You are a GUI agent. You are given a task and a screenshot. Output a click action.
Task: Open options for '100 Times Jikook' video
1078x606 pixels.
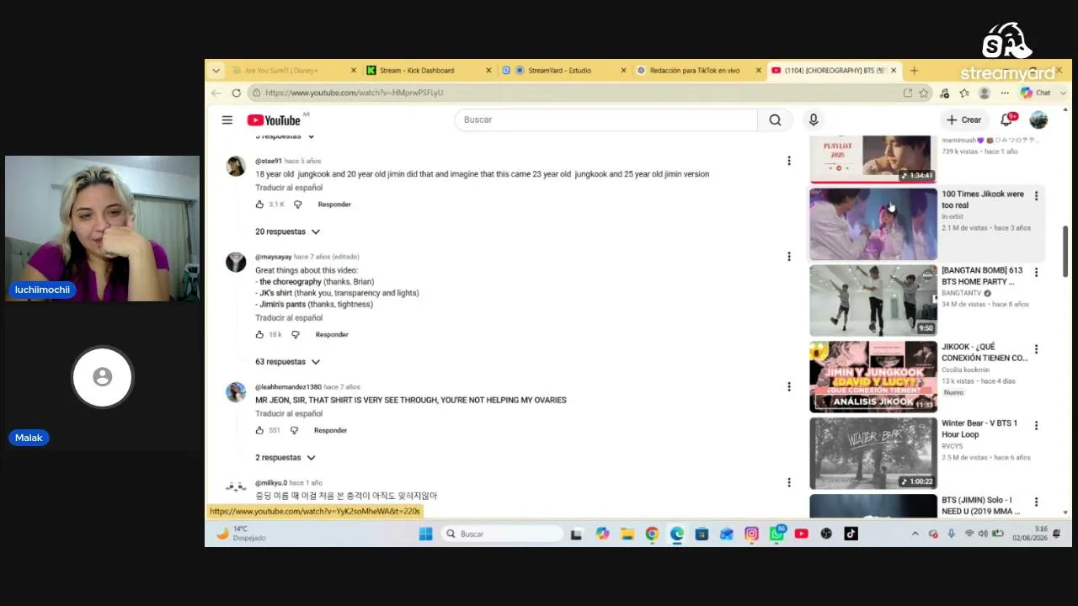coord(1036,196)
